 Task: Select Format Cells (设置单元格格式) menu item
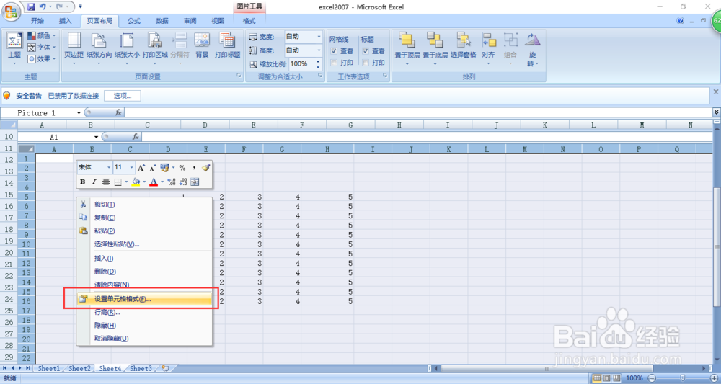point(144,299)
